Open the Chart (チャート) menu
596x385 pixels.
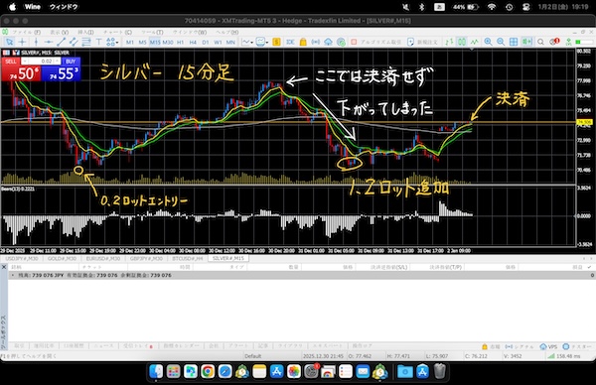[x=117, y=33]
